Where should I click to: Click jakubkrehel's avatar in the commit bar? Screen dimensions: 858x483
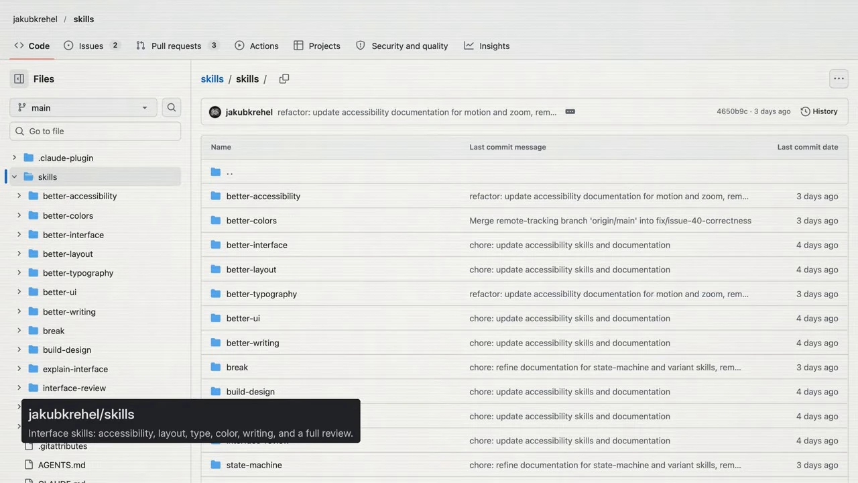coord(215,112)
